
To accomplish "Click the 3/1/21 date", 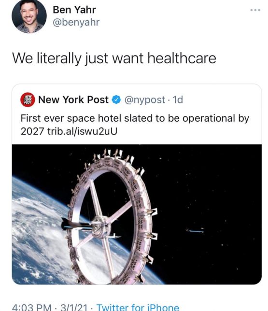I will pos(74,307).
